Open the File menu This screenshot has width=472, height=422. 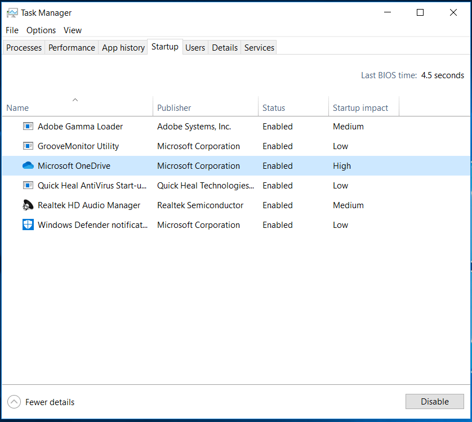[11, 30]
